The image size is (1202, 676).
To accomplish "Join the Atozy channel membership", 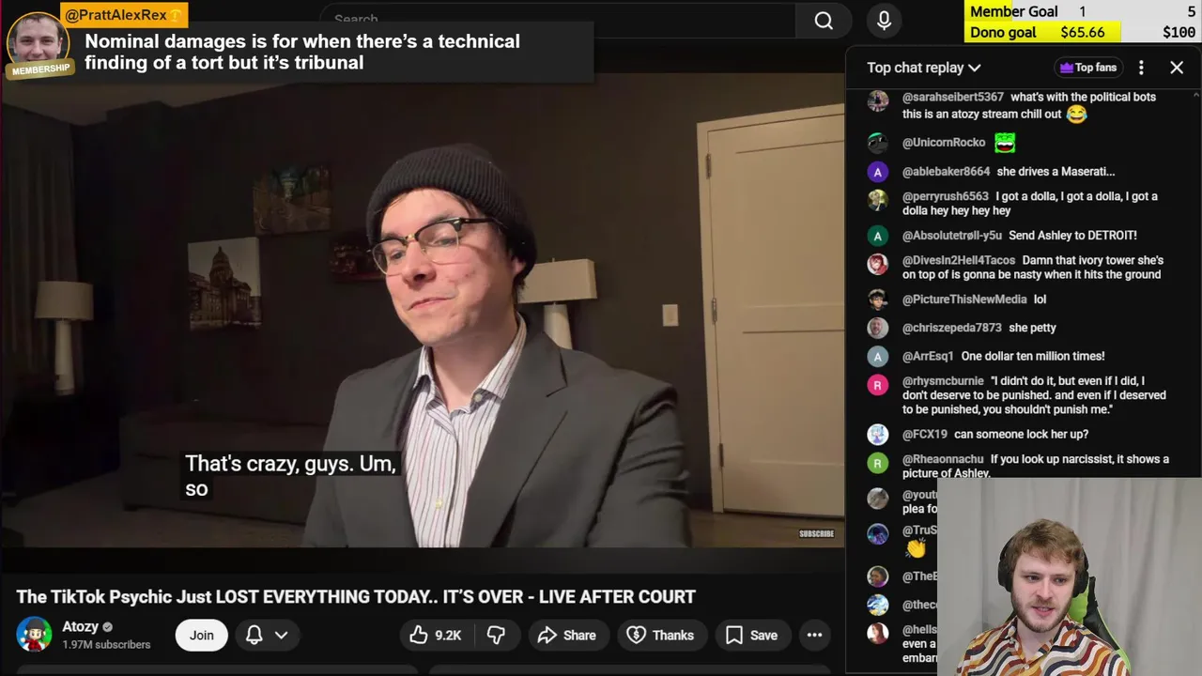I will coord(201,636).
